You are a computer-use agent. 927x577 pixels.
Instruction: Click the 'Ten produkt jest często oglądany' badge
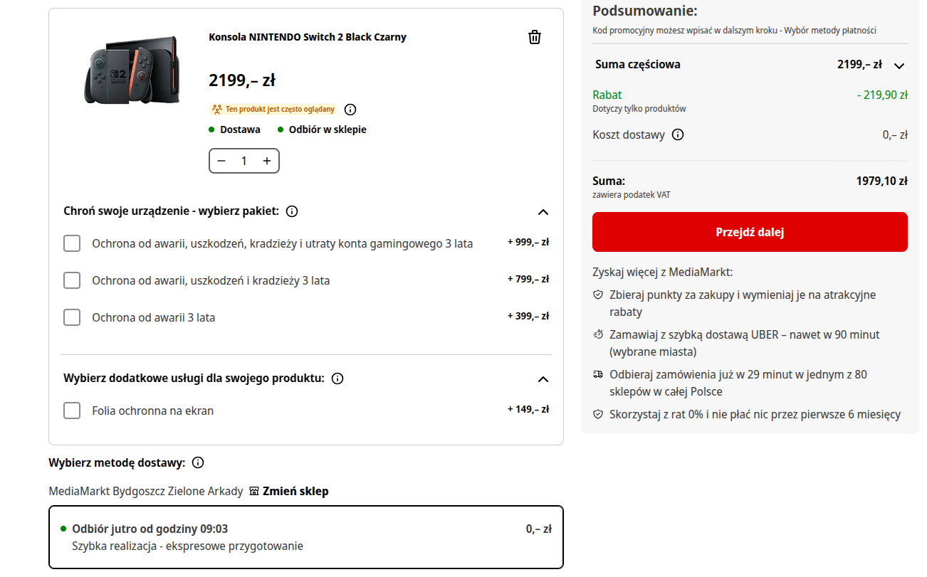pyautogui.click(x=273, y=110)
